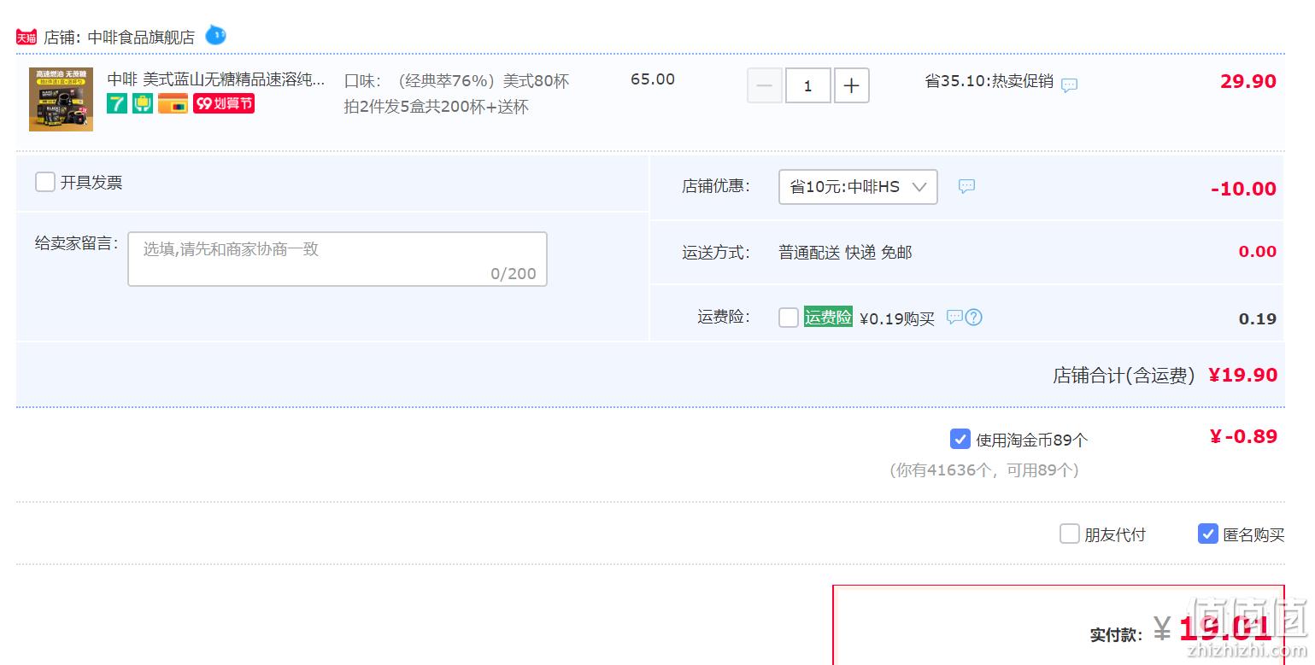
Task: Click the shipping fee 0.00
Action: tap(1258, 252)
